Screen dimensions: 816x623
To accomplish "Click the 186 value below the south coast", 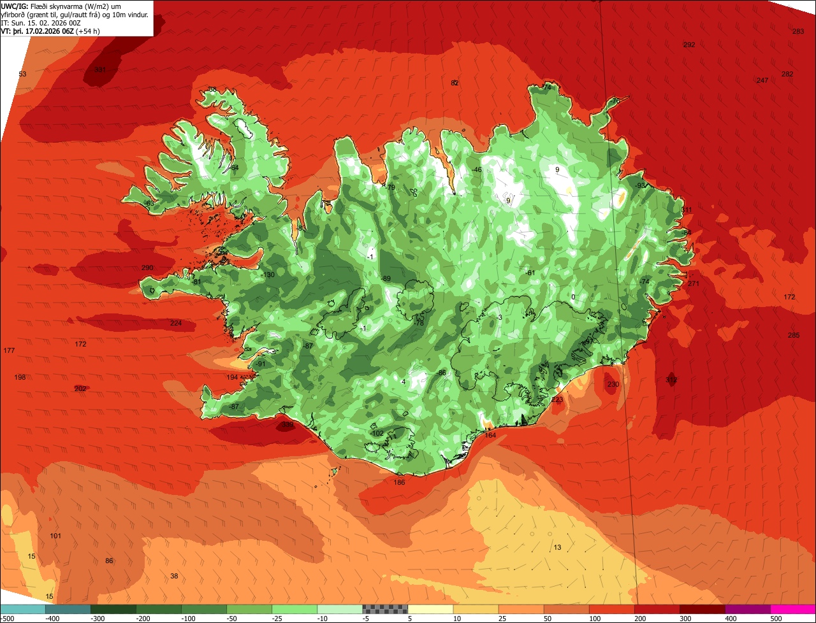I will click(399, 482).
